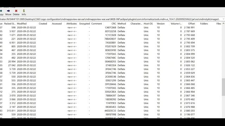
Task: Click packed size 3 312
Action: 13,103
